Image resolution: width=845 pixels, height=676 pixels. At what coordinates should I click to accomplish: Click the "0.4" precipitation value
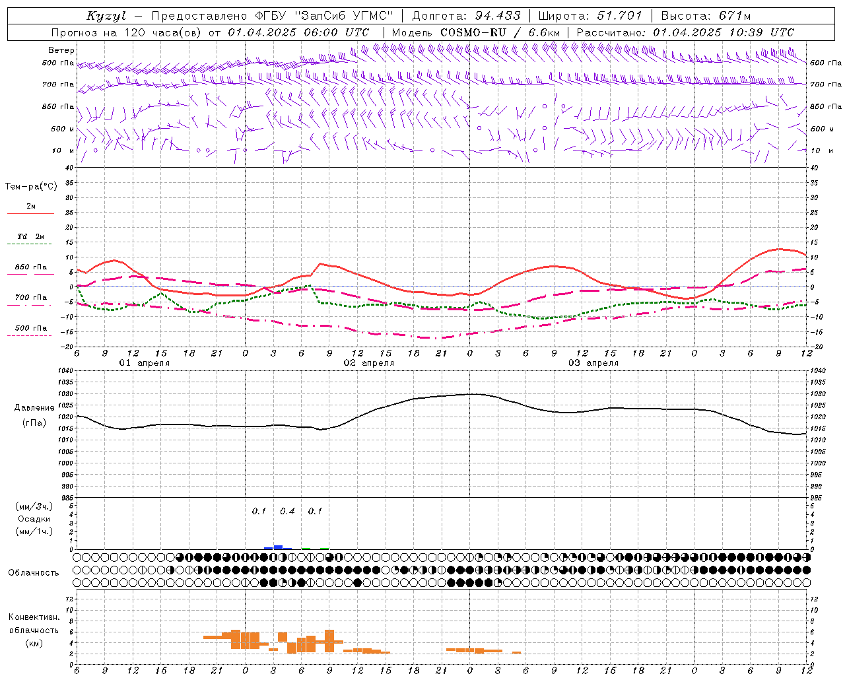coord(287,511)
